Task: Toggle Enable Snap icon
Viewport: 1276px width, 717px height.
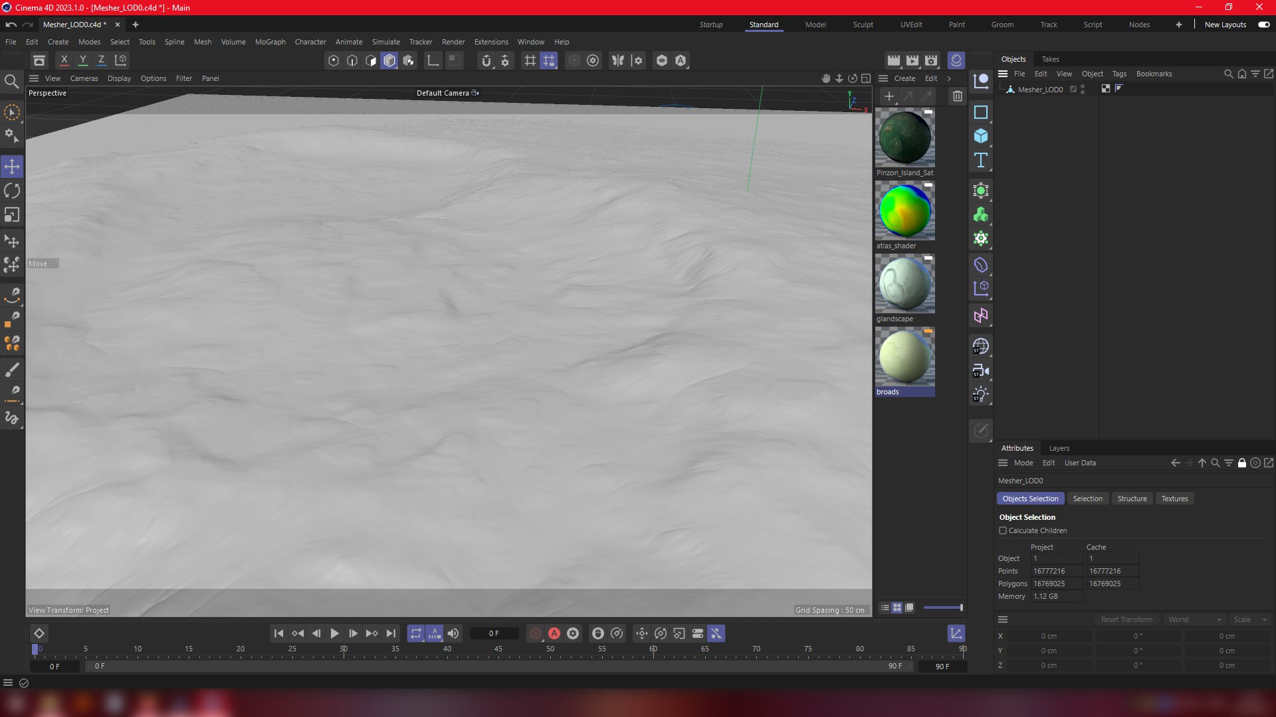Action: (486, 60)
